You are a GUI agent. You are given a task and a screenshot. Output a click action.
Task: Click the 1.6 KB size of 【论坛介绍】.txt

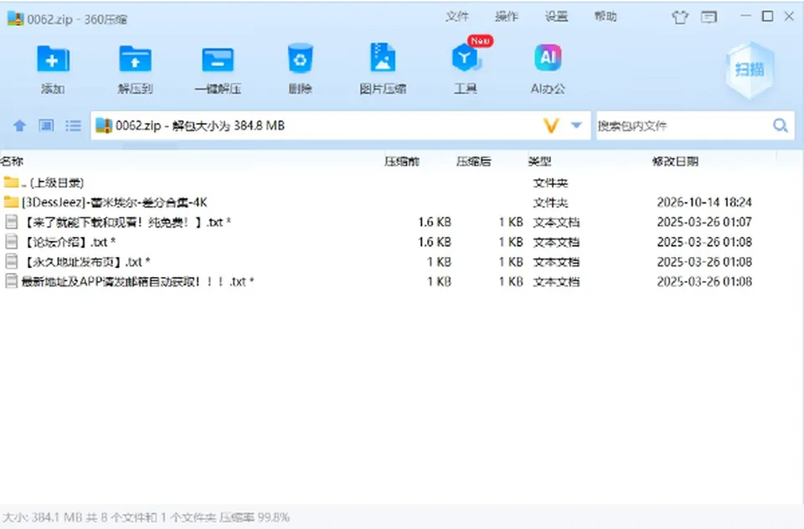click(435, 242)
